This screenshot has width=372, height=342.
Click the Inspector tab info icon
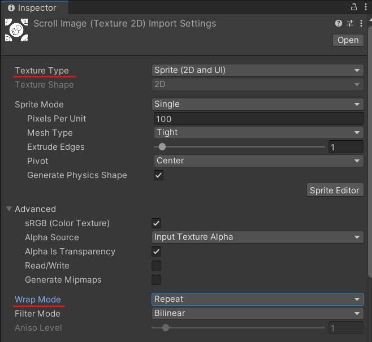[11, 8]
